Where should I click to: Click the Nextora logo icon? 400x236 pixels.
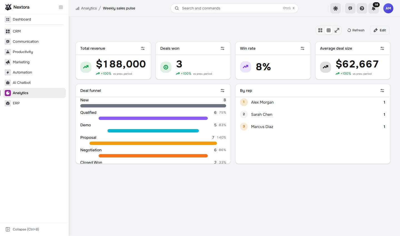point(8,7)
